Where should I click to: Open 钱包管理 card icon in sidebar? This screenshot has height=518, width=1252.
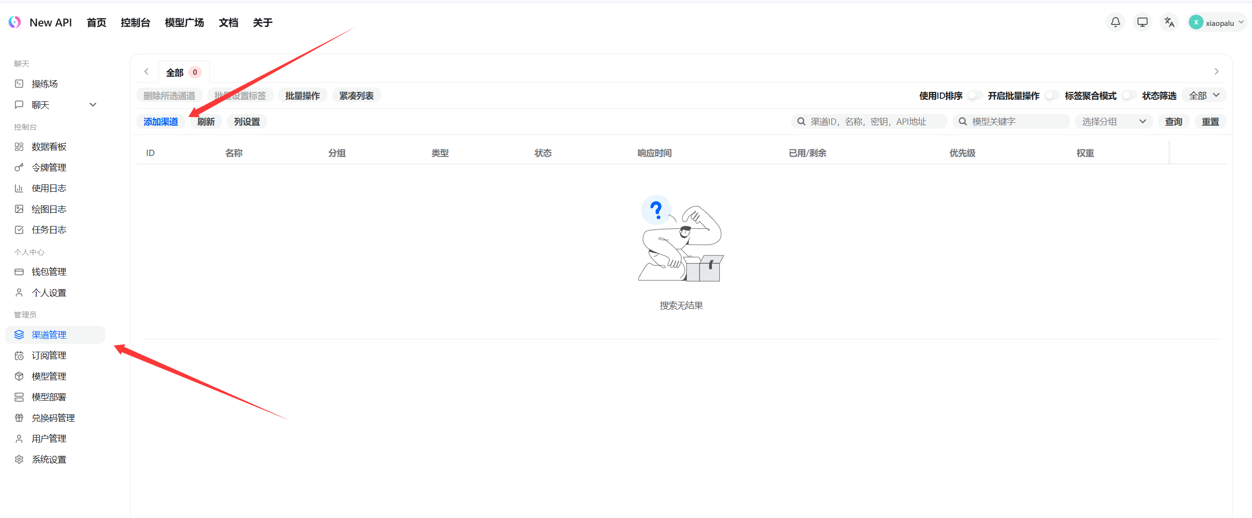[x=19, y=272]
